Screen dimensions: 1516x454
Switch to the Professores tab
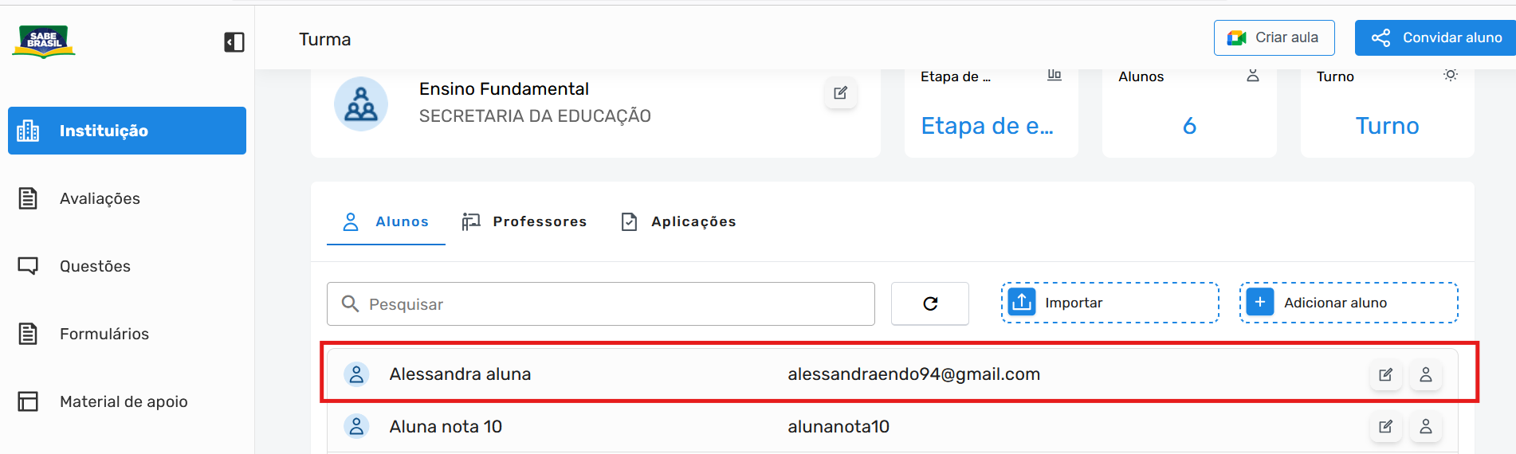[524, 221]
